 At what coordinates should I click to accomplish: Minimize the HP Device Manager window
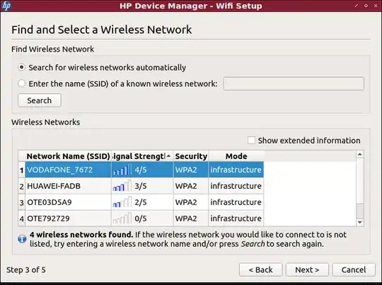point(356,6)
